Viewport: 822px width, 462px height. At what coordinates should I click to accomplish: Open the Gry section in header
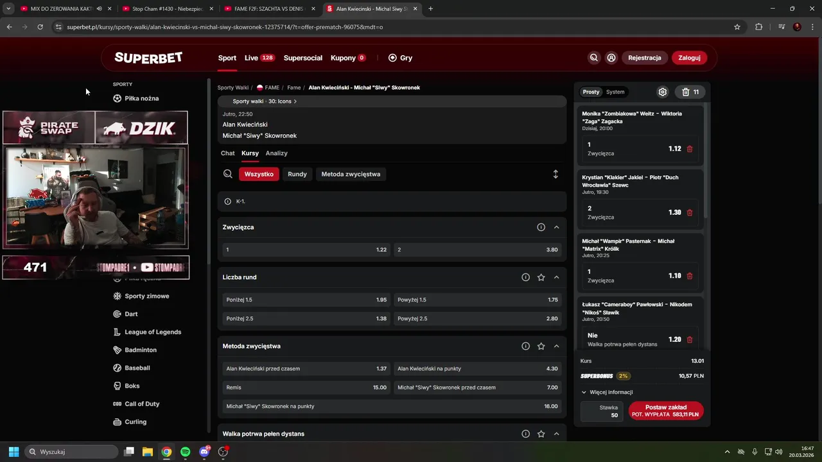click(x=400, y=58)
